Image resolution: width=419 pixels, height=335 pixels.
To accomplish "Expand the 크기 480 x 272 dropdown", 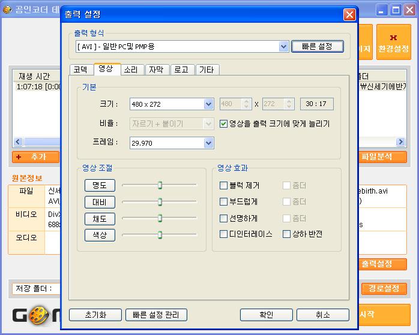I will click(208, 104).
